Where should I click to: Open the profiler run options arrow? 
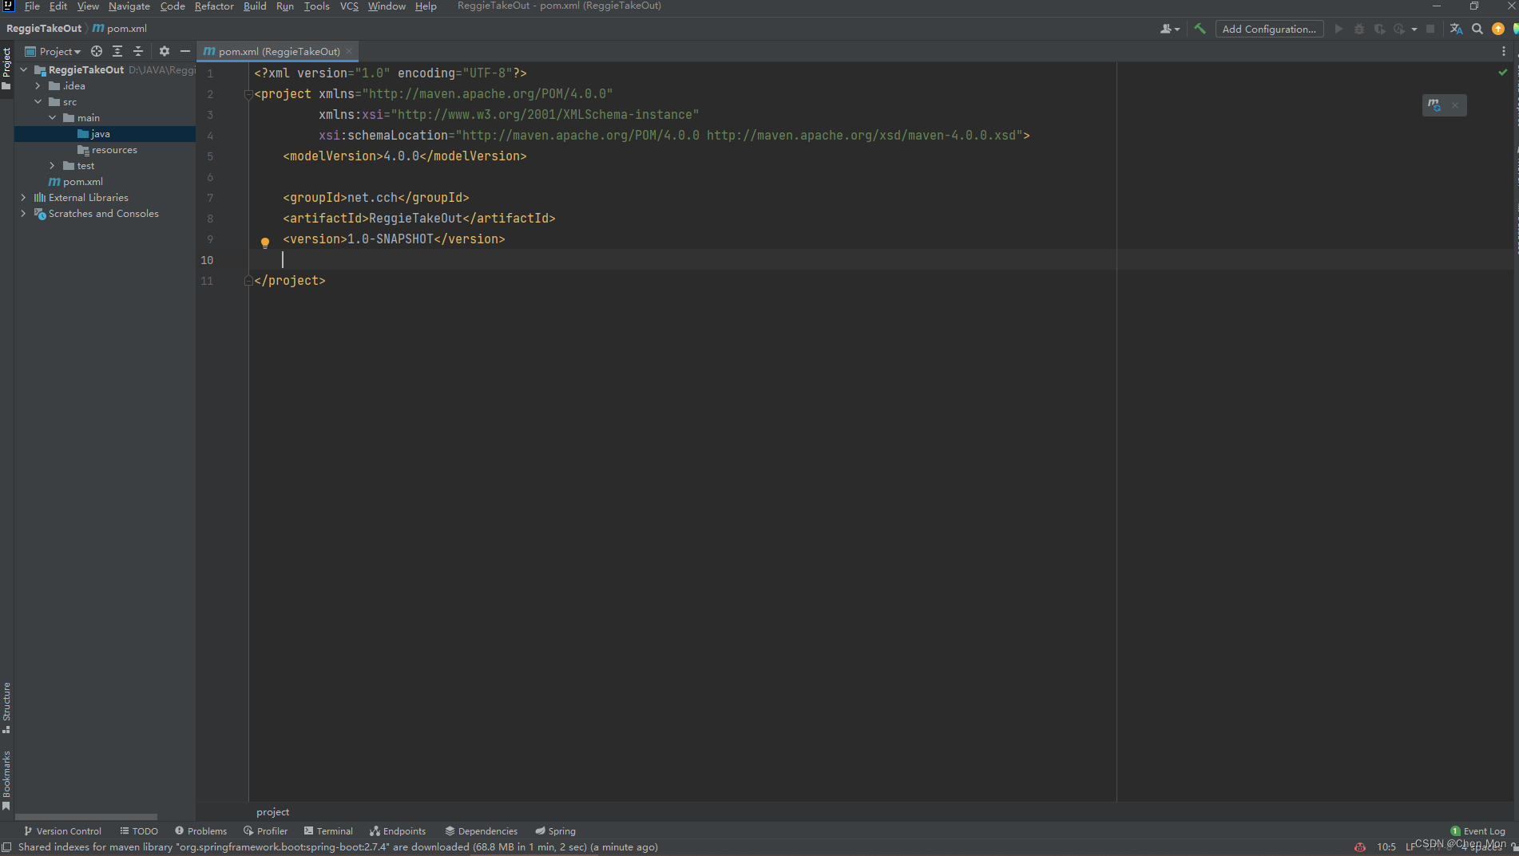(x=1414, y=29)
